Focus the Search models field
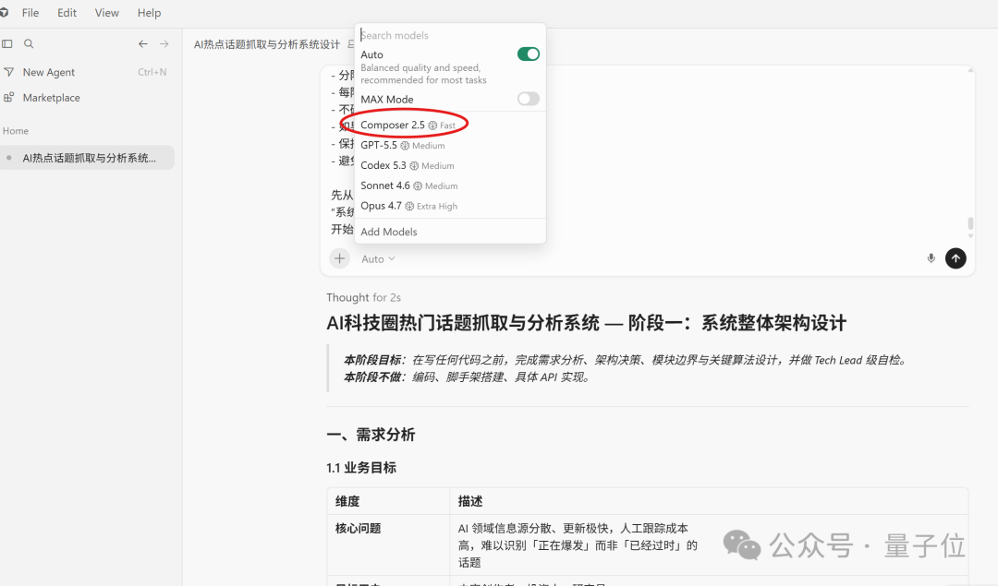The height and width of the screenshot is (586, 998). point(450,36)
